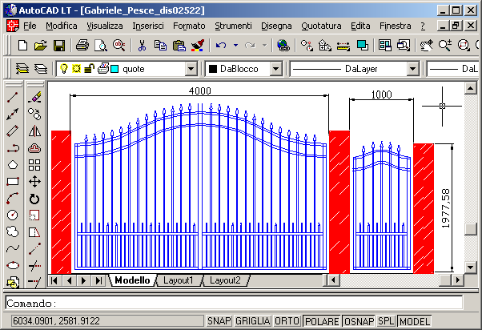Click the vertical scrollbar down arrow
Screen dimensions: 482x330
pos(470,267)
